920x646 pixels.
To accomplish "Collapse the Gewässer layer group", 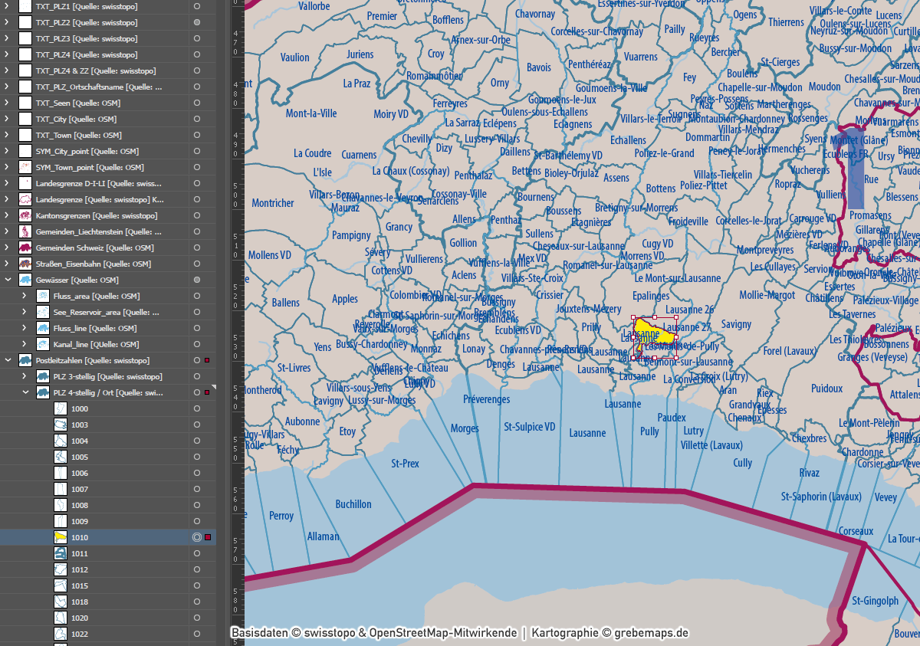I will coord(8,280).
